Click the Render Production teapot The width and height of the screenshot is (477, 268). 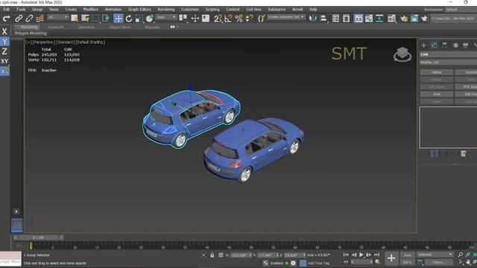(x=424, y=19)
